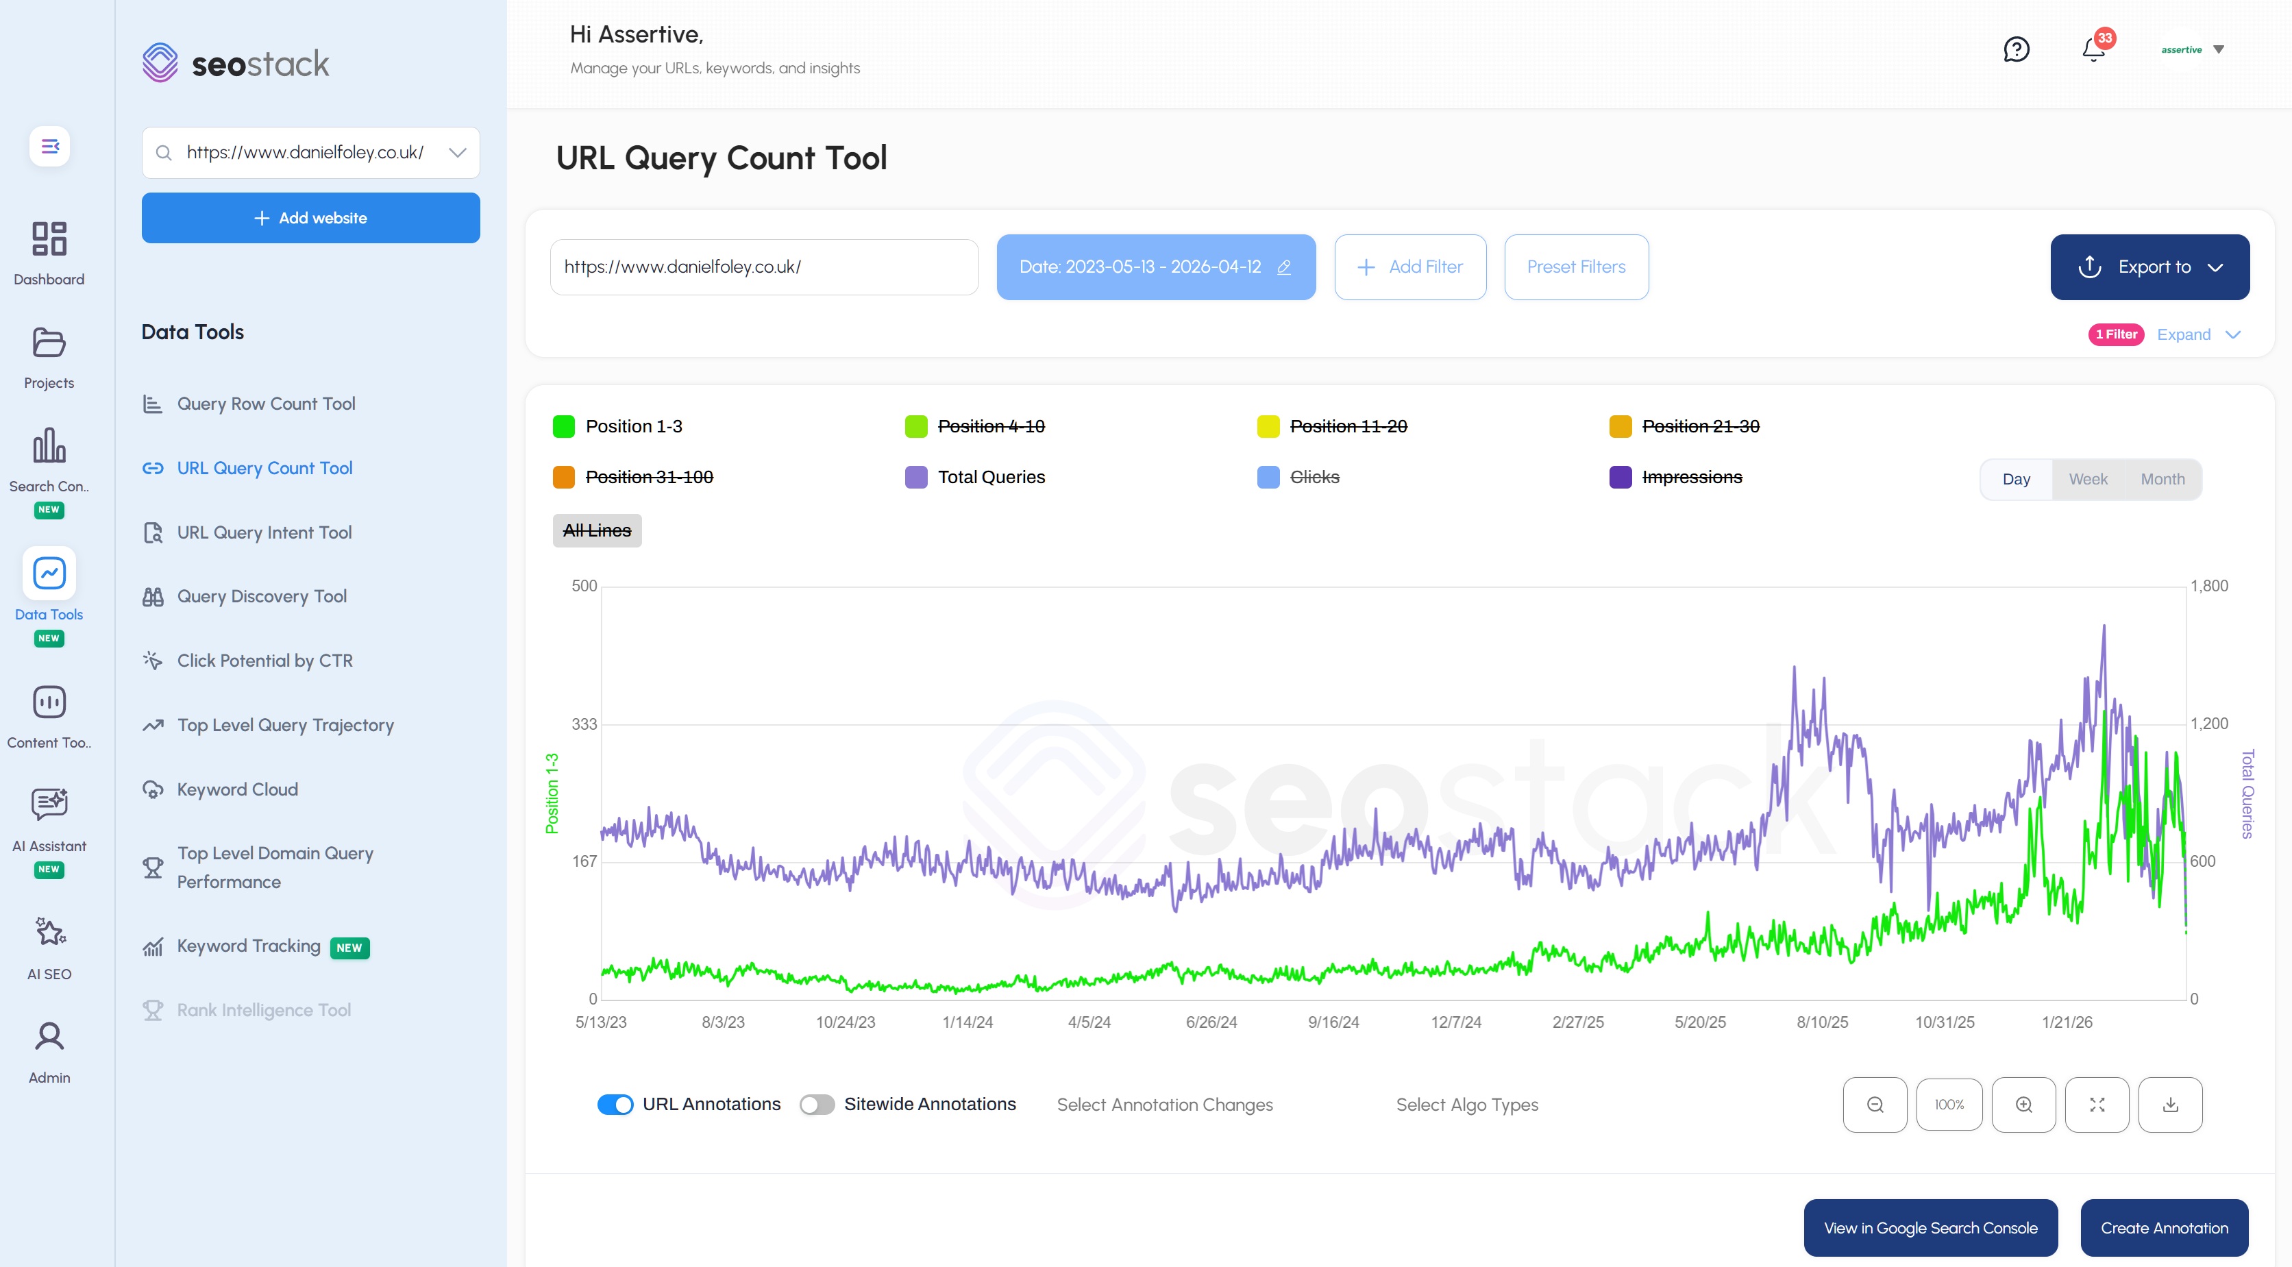Enable Sitewide Annotations
The image size is (2292, 1267).
(816, 1104)
